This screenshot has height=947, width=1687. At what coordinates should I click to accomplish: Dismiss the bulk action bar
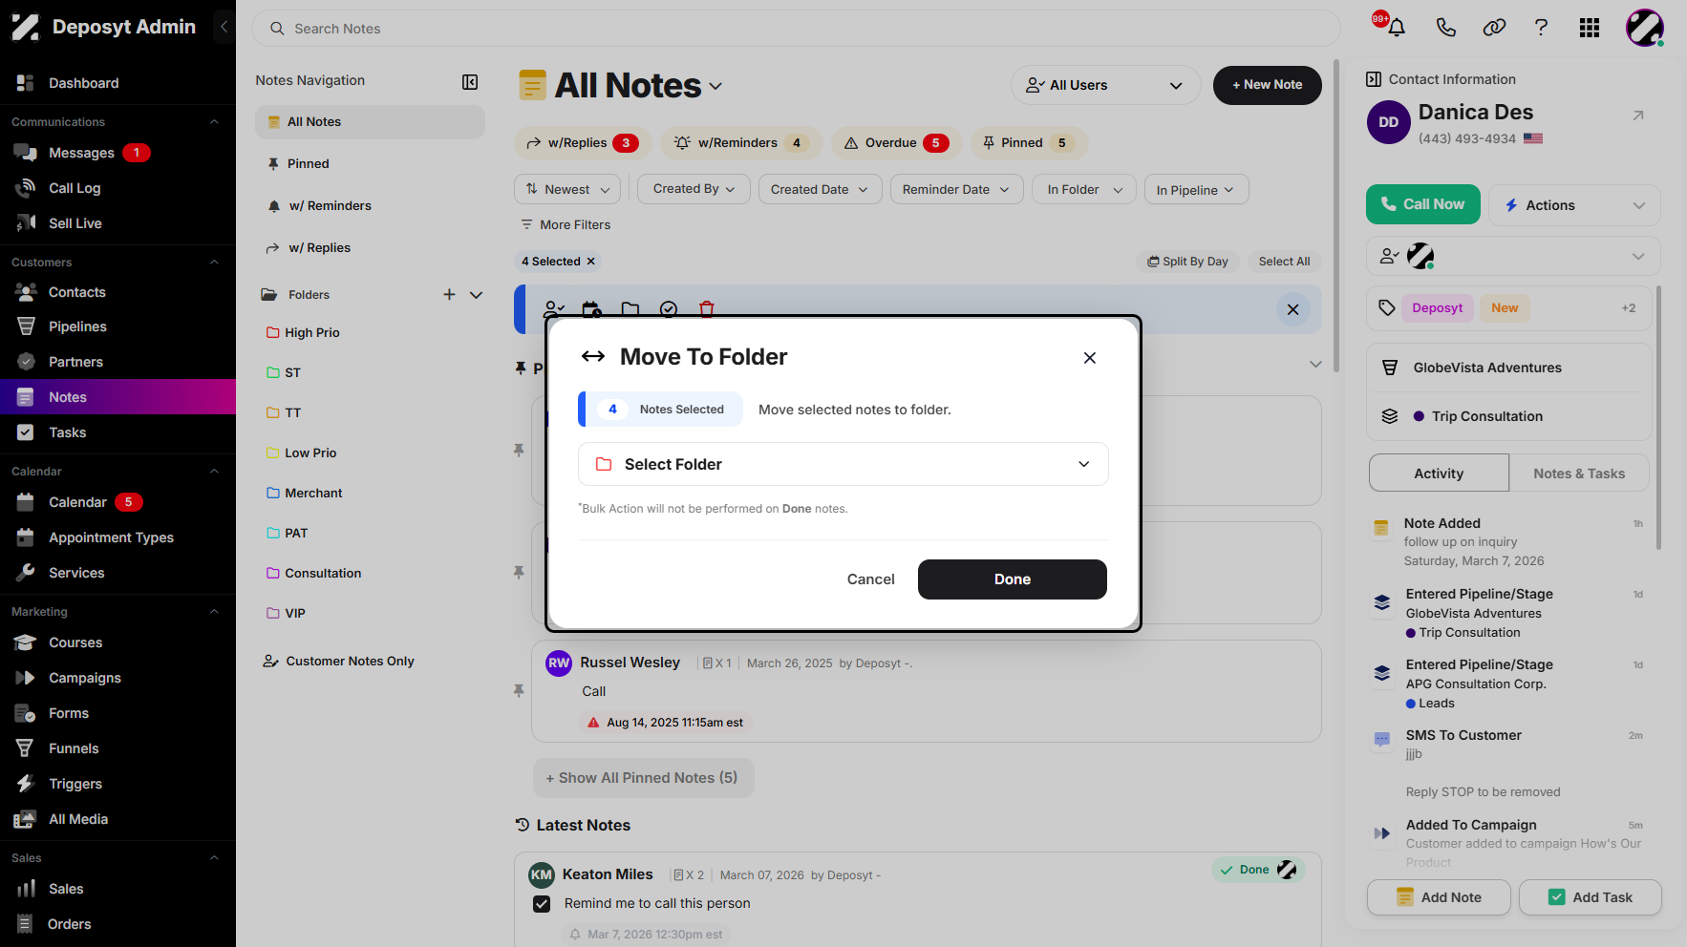tap(1292, 309)
